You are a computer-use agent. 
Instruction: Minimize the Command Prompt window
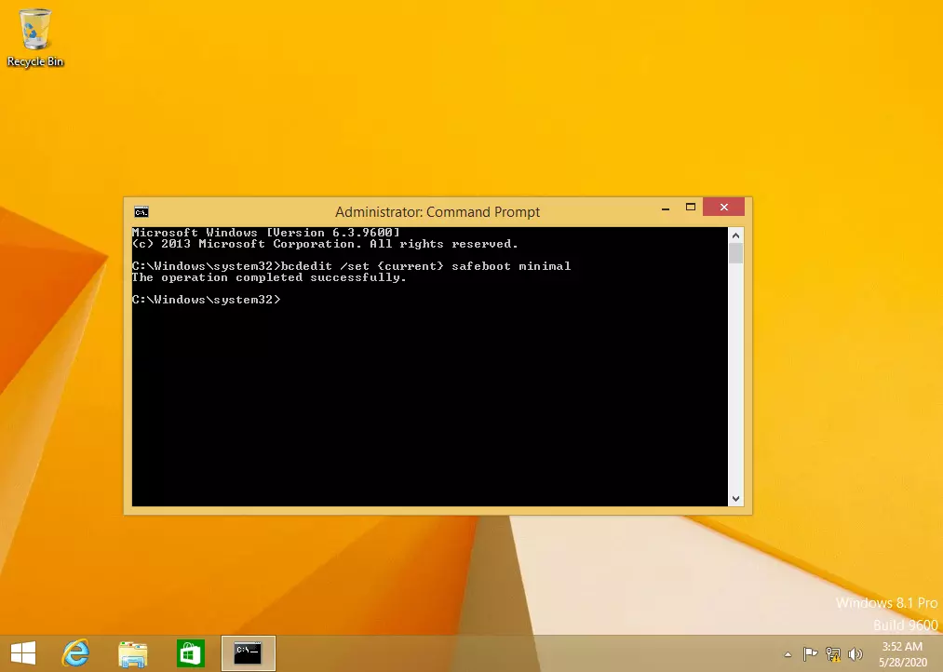(x=666, y=208)
